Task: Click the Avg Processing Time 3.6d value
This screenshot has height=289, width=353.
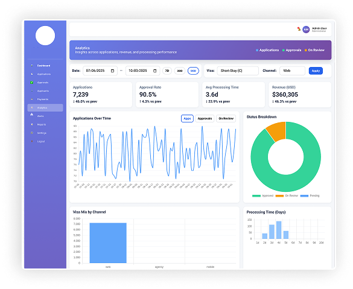Action: point(212,95)
